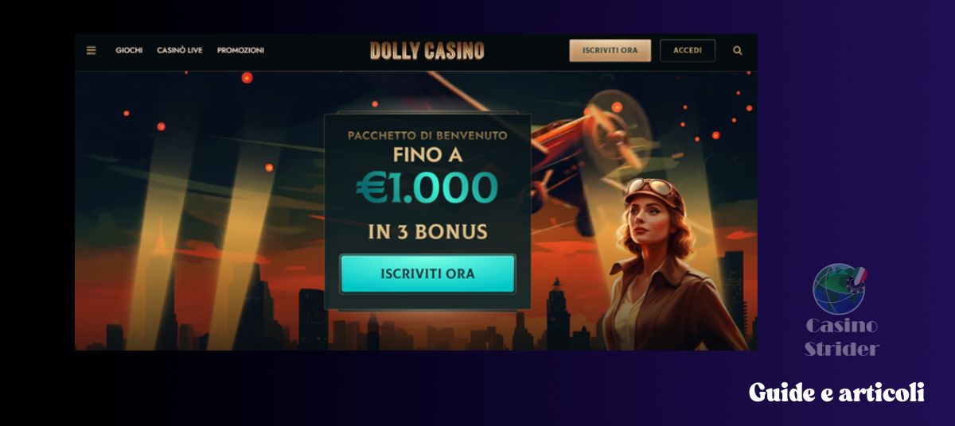The width and height of the screenshot is (955, 426).
Task: Click the teal Iscriviti Ora banner button
Action: pyautogui.click(x=427, y=273)
